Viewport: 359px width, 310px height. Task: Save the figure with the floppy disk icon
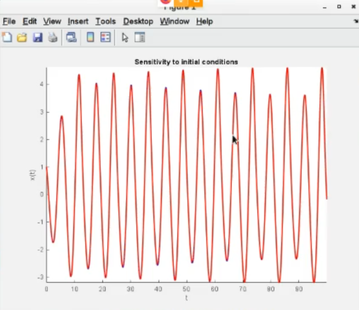click(x=37, y=38)
